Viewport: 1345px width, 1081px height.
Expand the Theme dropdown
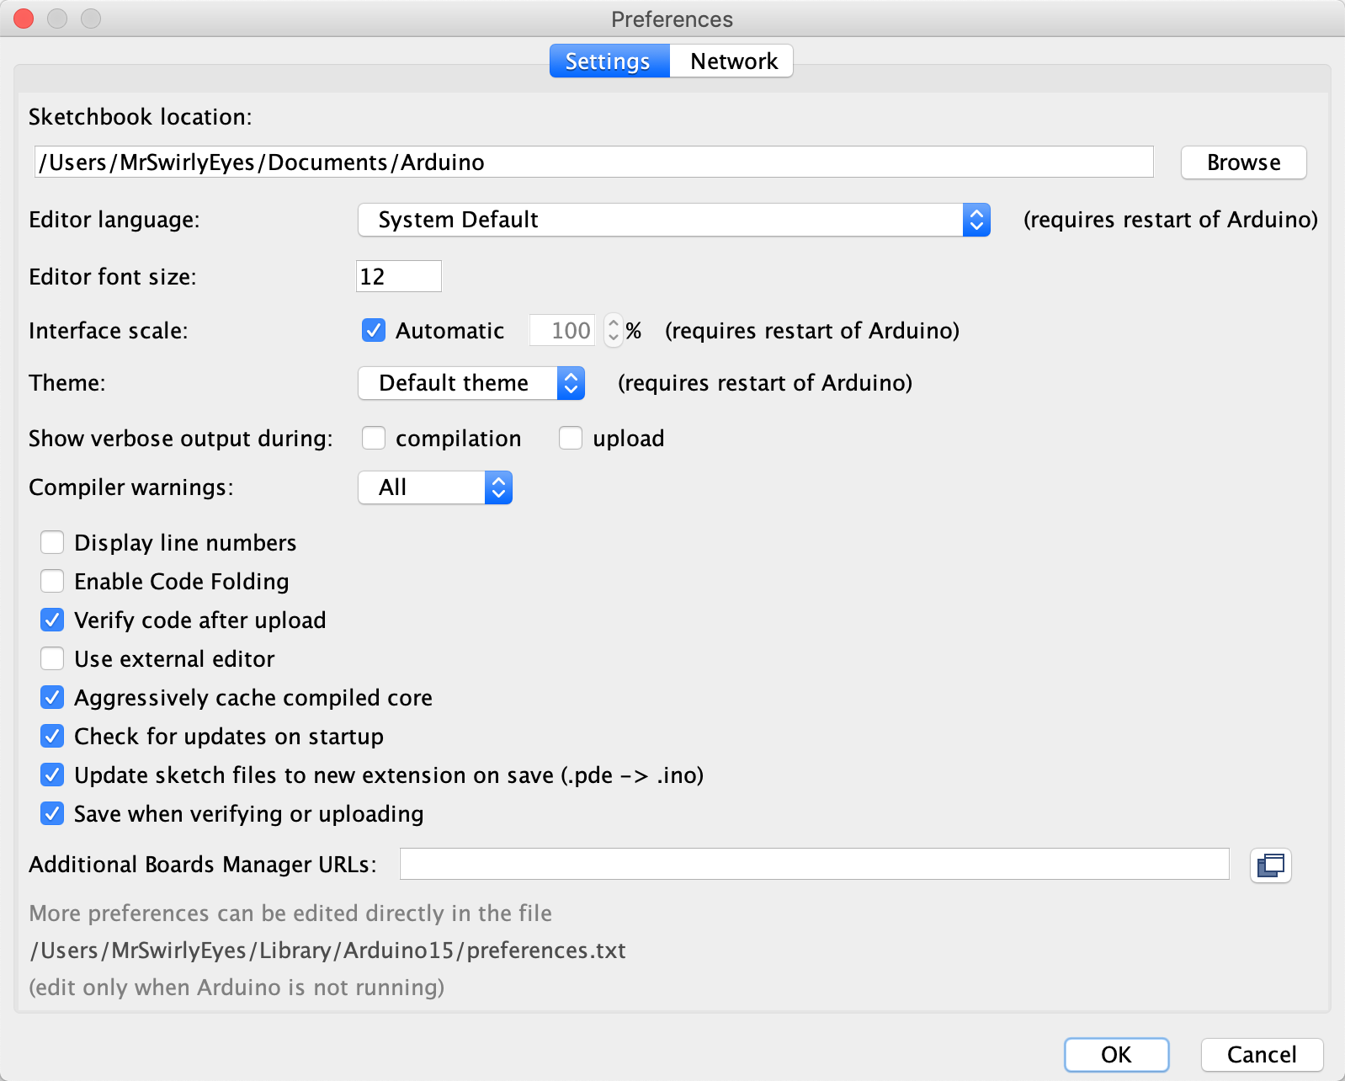coord(470,383)
